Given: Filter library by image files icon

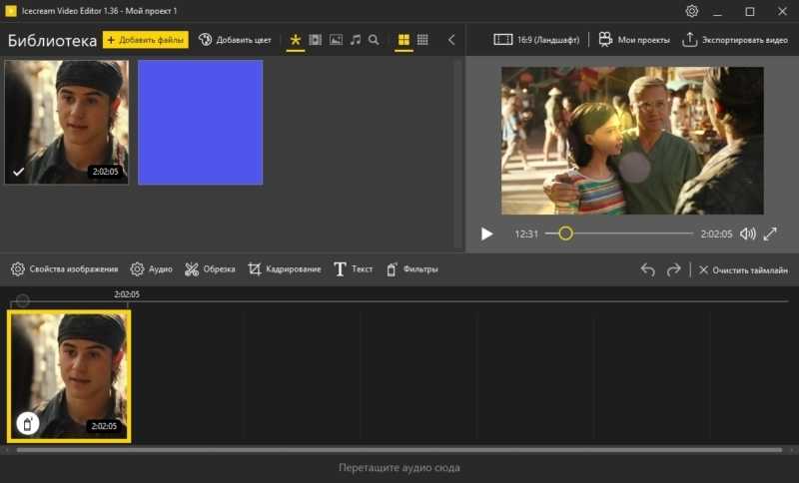Looking at the screenshot, I should point(336,40).
